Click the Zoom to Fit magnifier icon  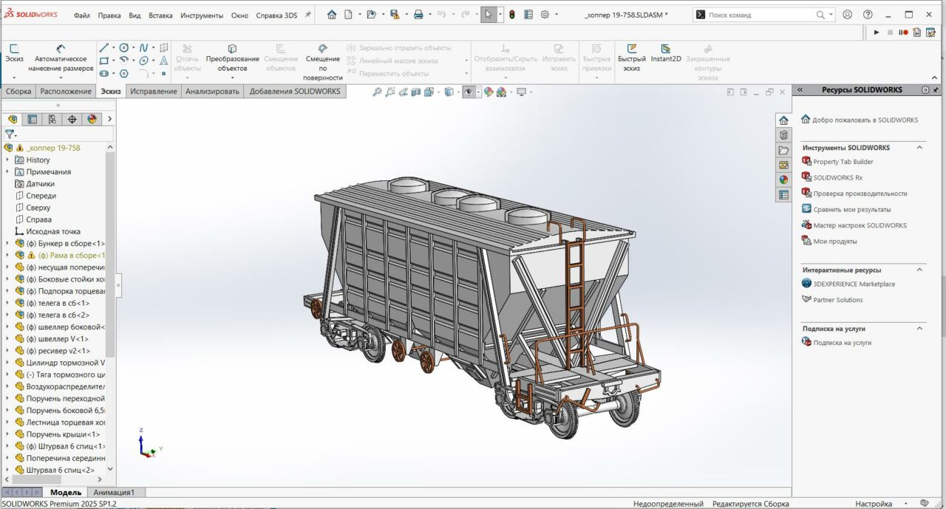(x=377, y=92)
